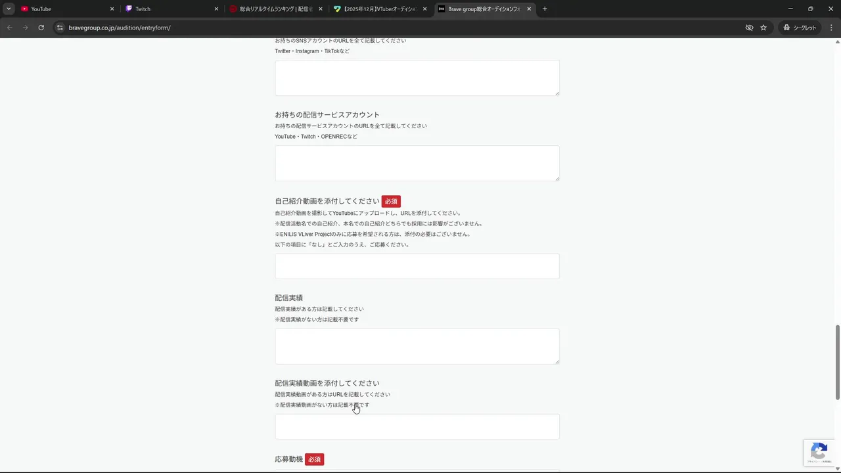The image size is (841, 473).
Task: Click the SNS account URL text area
Action: pyautogui.click(x=417, y=78)
